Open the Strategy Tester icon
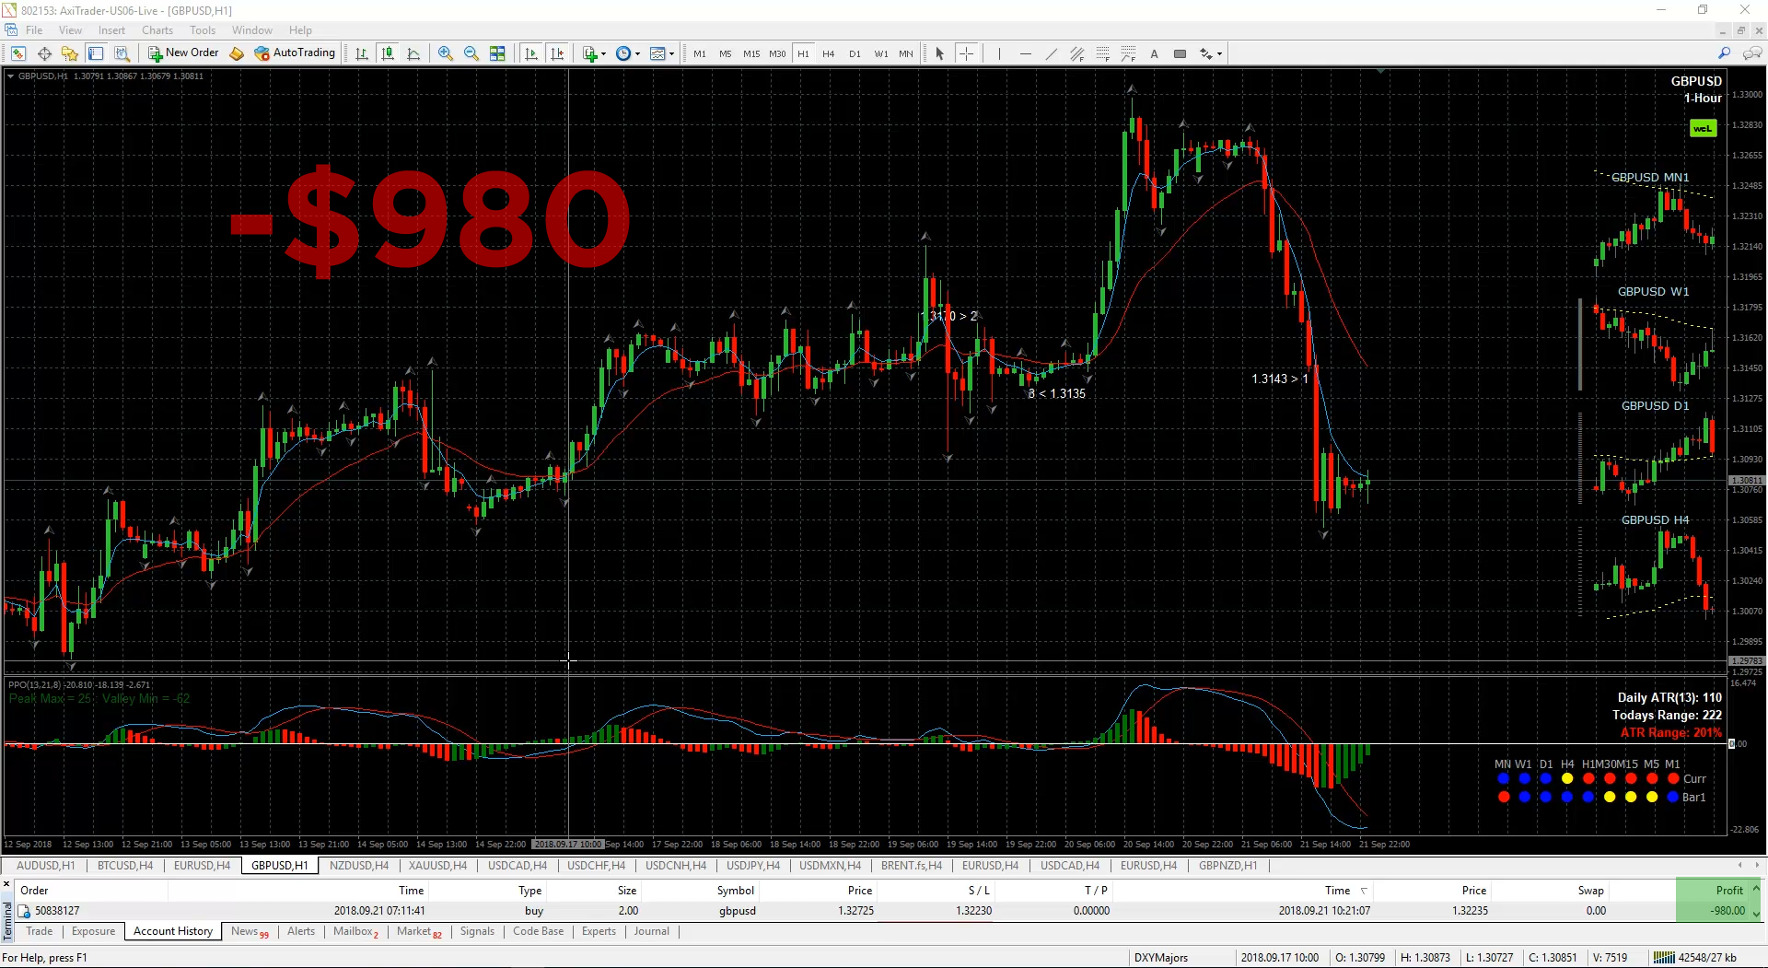Image resolution: width=1768 pixels, height=968 pixels. tap(122, 53)
